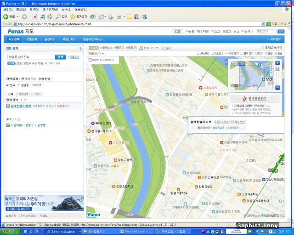Zoom in with the map plus button

click(277, 63)
